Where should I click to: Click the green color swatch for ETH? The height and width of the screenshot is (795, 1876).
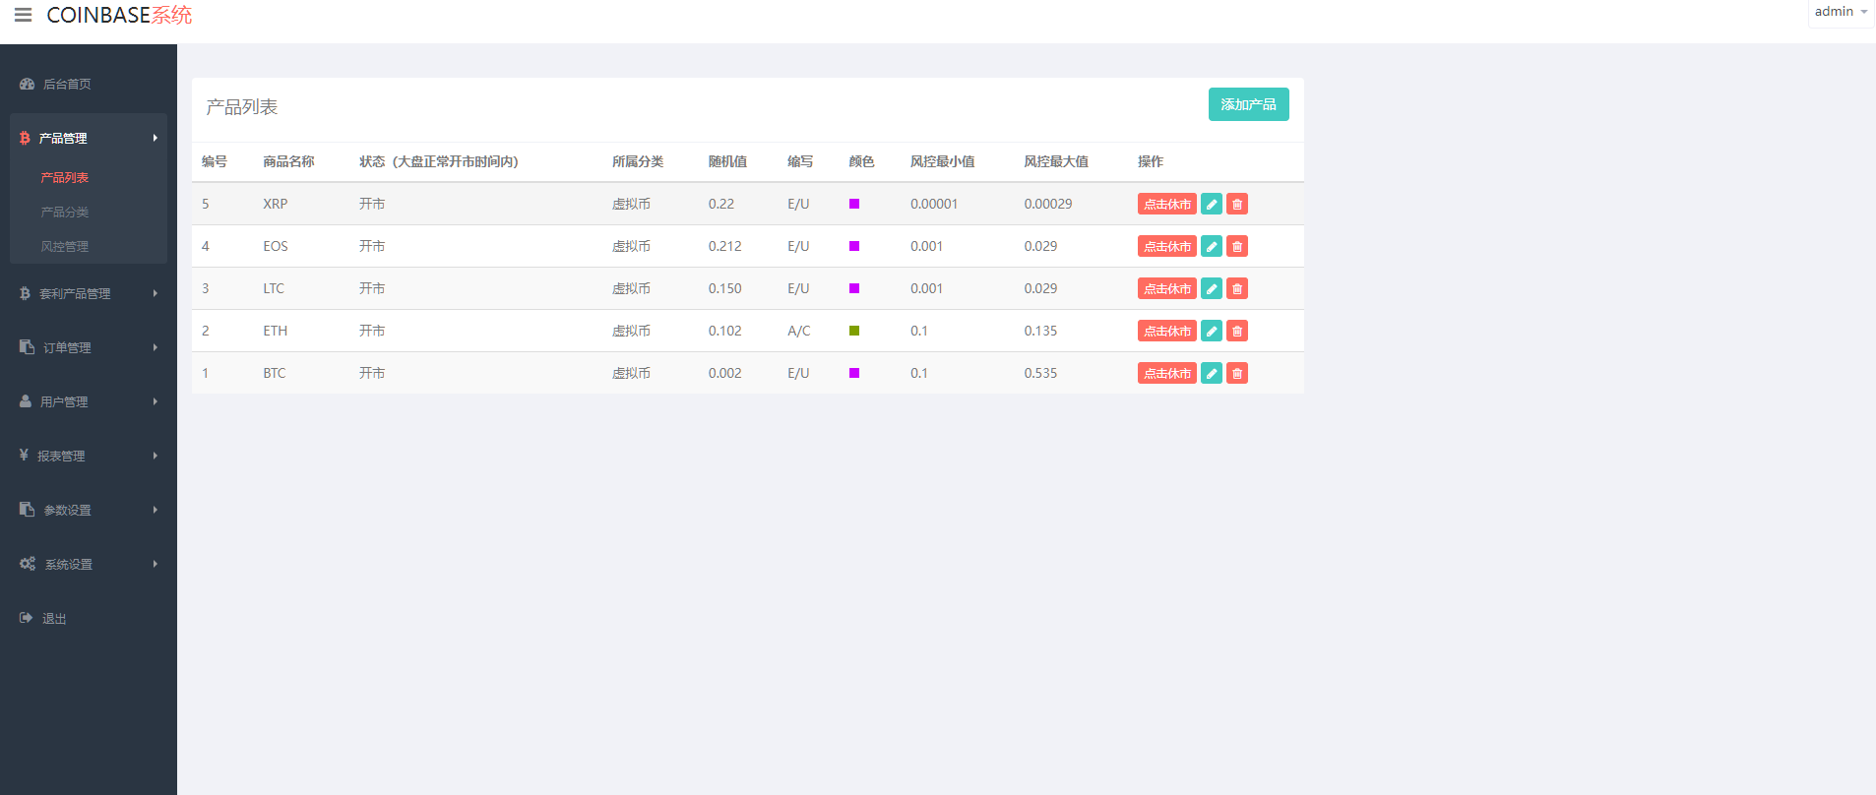(x=854, y=331)
